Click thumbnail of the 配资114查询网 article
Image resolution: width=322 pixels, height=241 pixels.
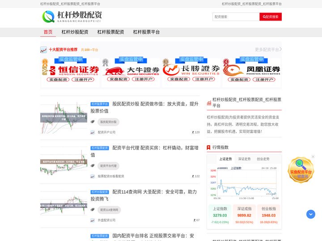[64, 205]
